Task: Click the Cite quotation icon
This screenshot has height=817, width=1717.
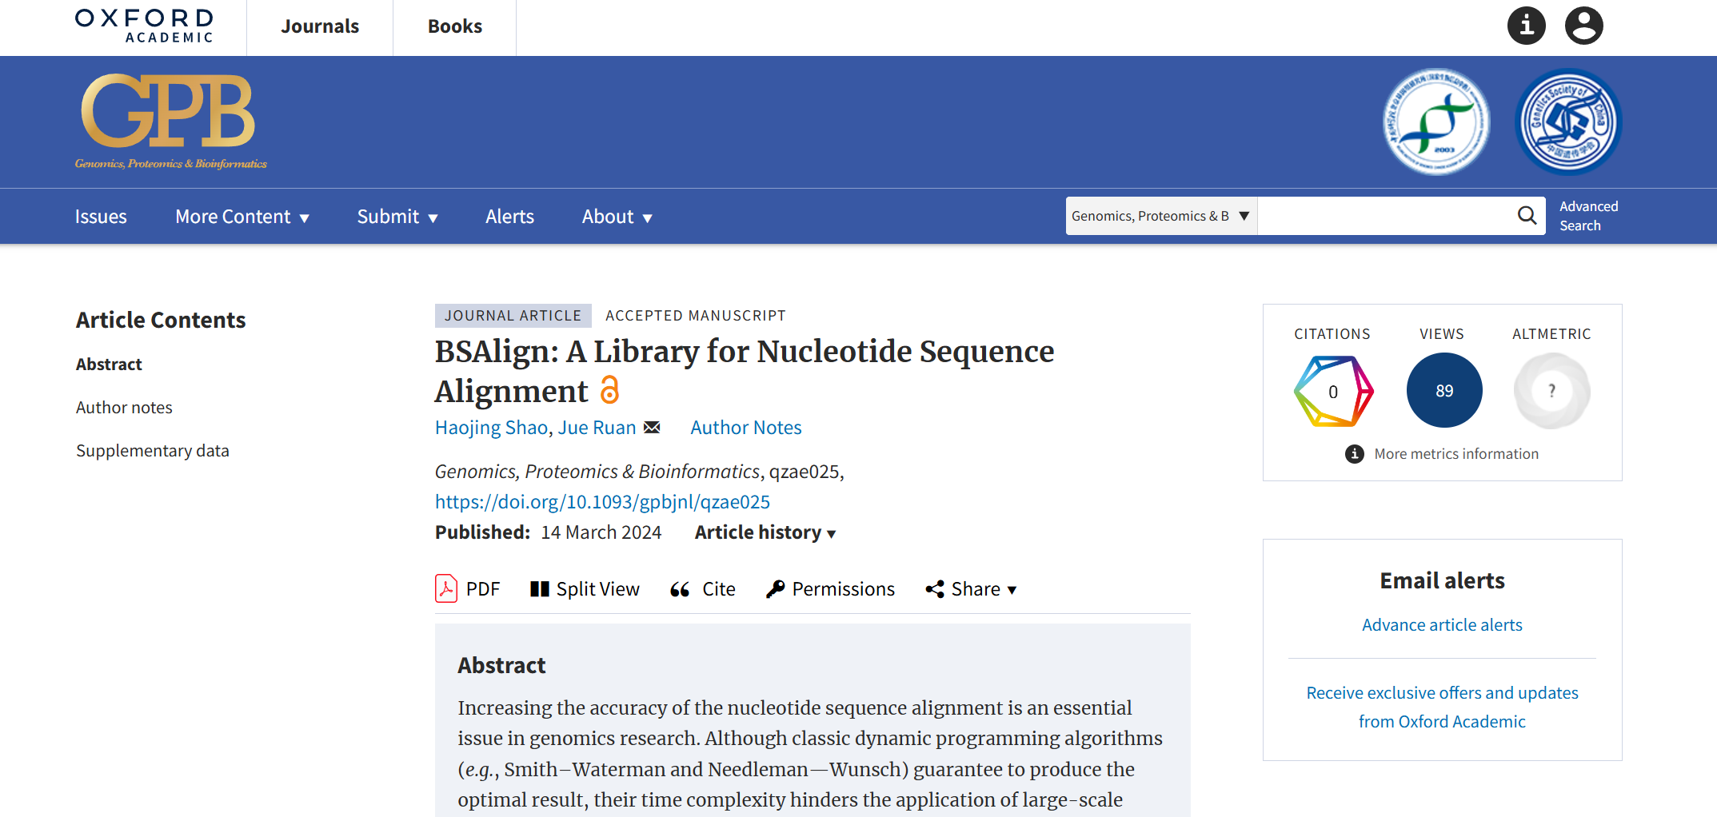Action: pyautogui.click(x=680, y=589)
